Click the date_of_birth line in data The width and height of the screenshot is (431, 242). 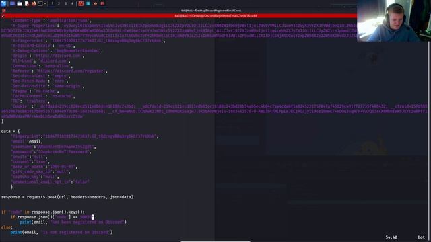tap(44, 167)
